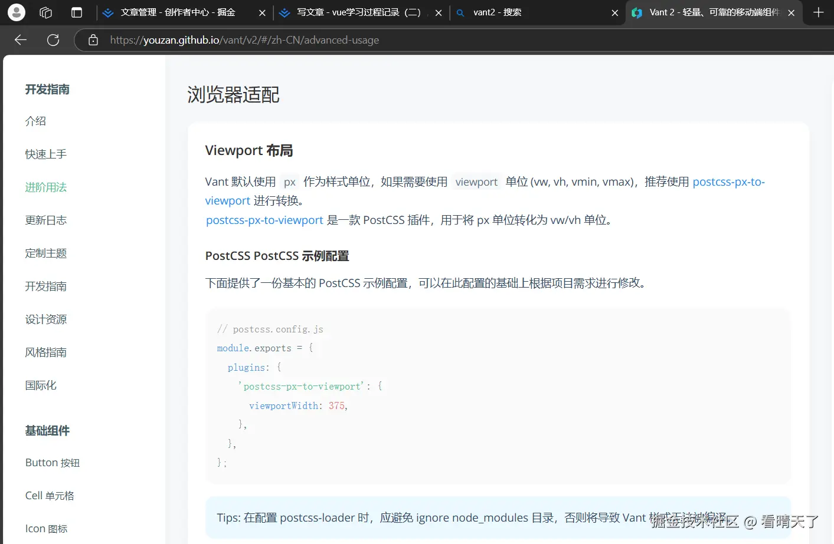Close the 文章管理 tab
The width and height of the screenshot is (834, 544).
tap(262, 12)
